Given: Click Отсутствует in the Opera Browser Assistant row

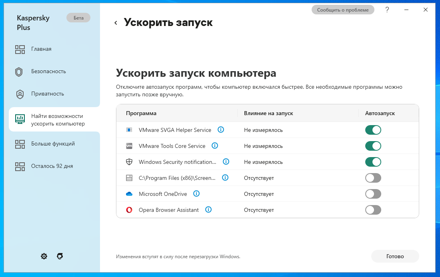Looking at the screenshot, I should pyautogui.click(x=259, y=210).
